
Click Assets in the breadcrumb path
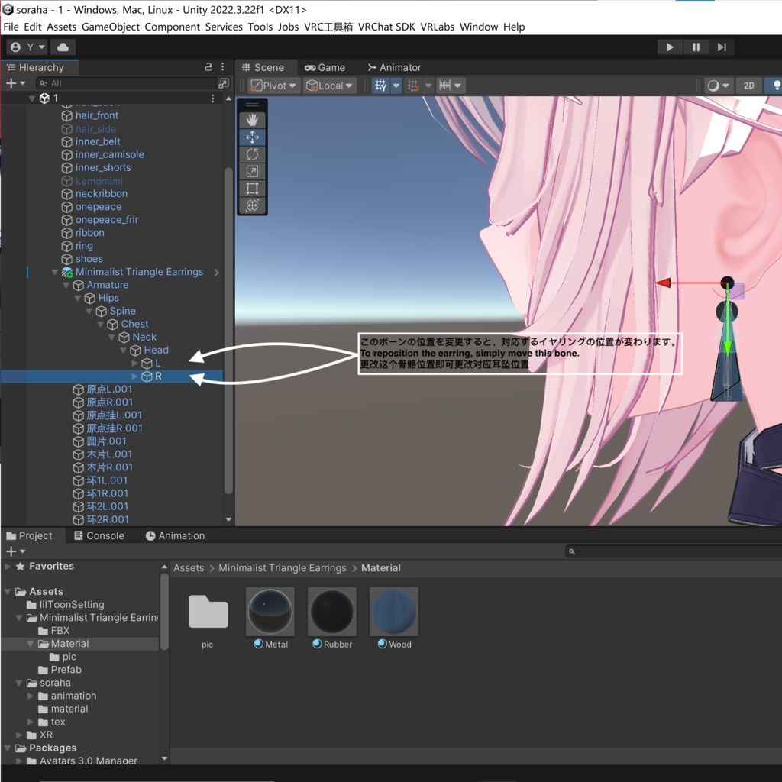189,568
